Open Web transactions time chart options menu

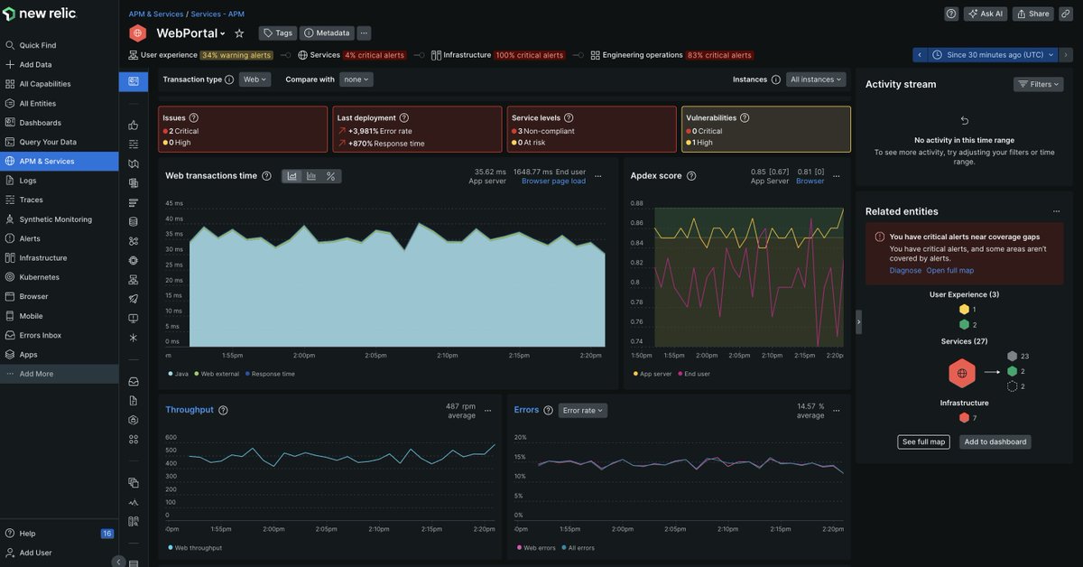(x=598, y=176)
